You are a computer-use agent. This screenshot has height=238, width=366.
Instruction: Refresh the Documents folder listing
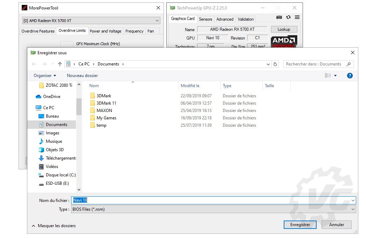pyautogui.click(x=275, y=64)
